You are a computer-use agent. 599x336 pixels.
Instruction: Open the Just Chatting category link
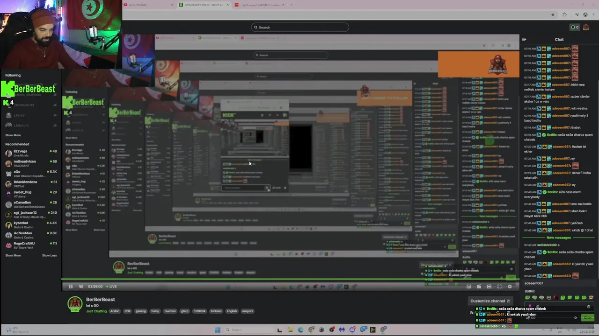(96, 311)
